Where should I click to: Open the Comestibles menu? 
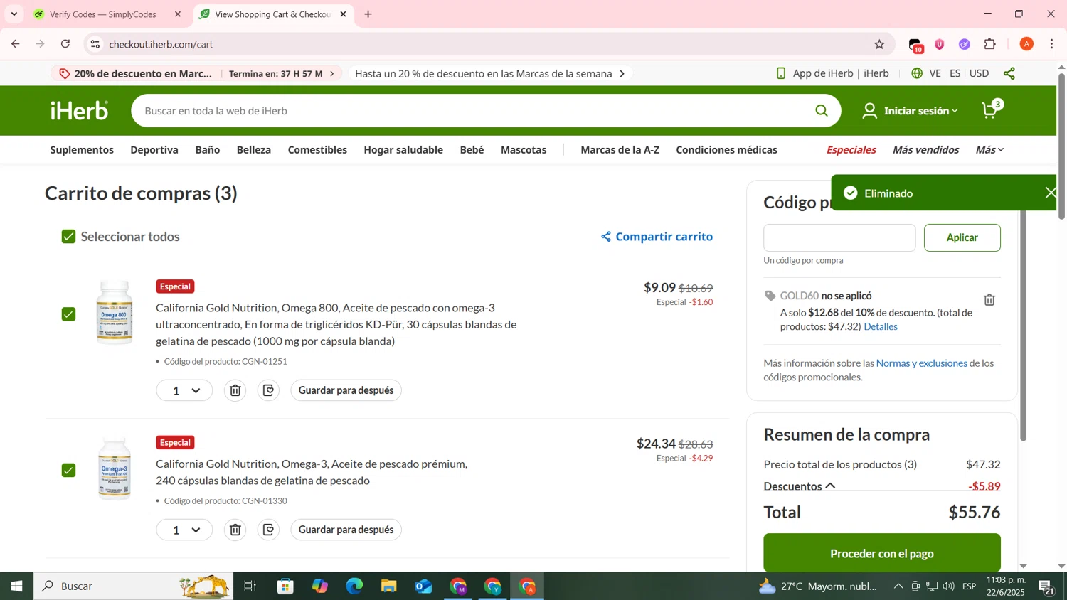pos(317,149)
